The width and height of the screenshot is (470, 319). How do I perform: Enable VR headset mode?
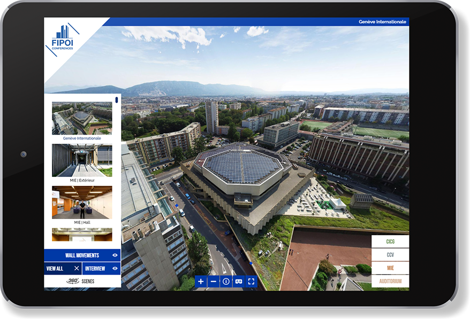[239, 281]
